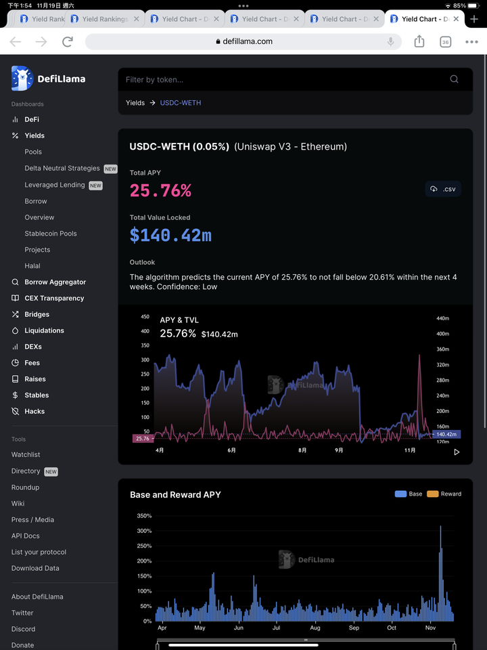Open the DeFi dashboard menu item
This screenshot has height=650, width=487.
(32, 119)
